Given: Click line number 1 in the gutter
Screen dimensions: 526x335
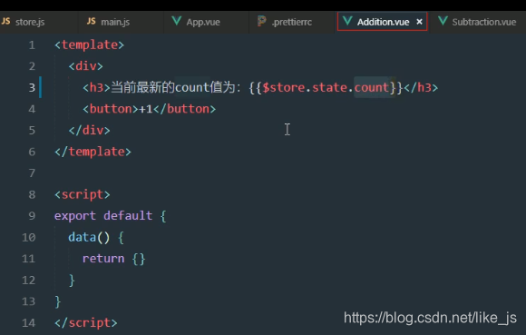Looking at the screenshot, I should click(x=32, y=45).
